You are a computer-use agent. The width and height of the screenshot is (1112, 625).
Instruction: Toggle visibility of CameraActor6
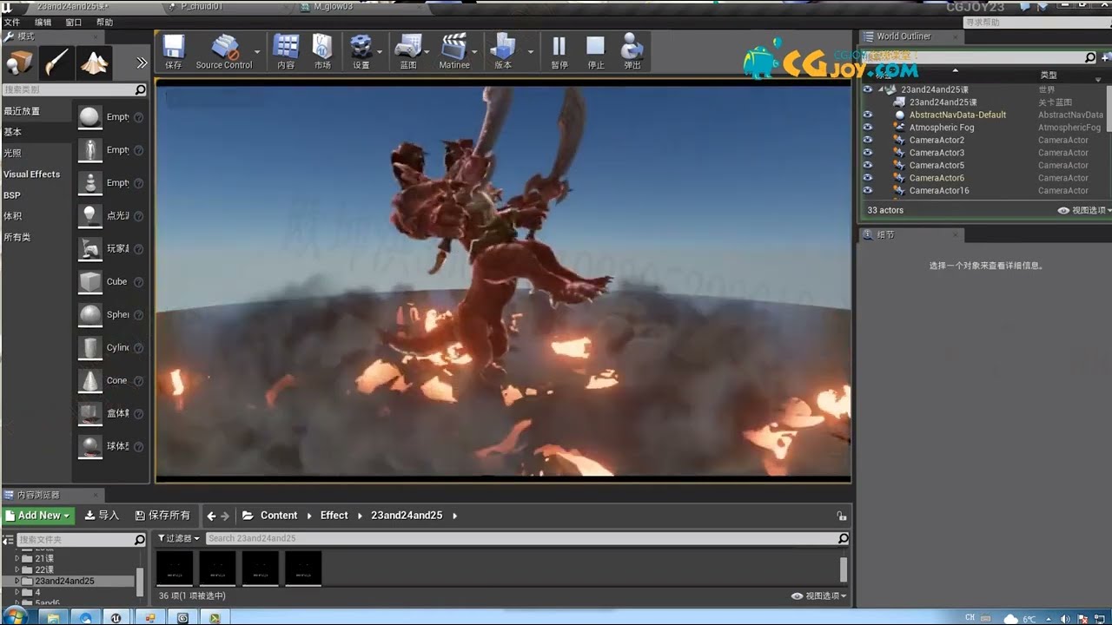[x=867, y=178]
